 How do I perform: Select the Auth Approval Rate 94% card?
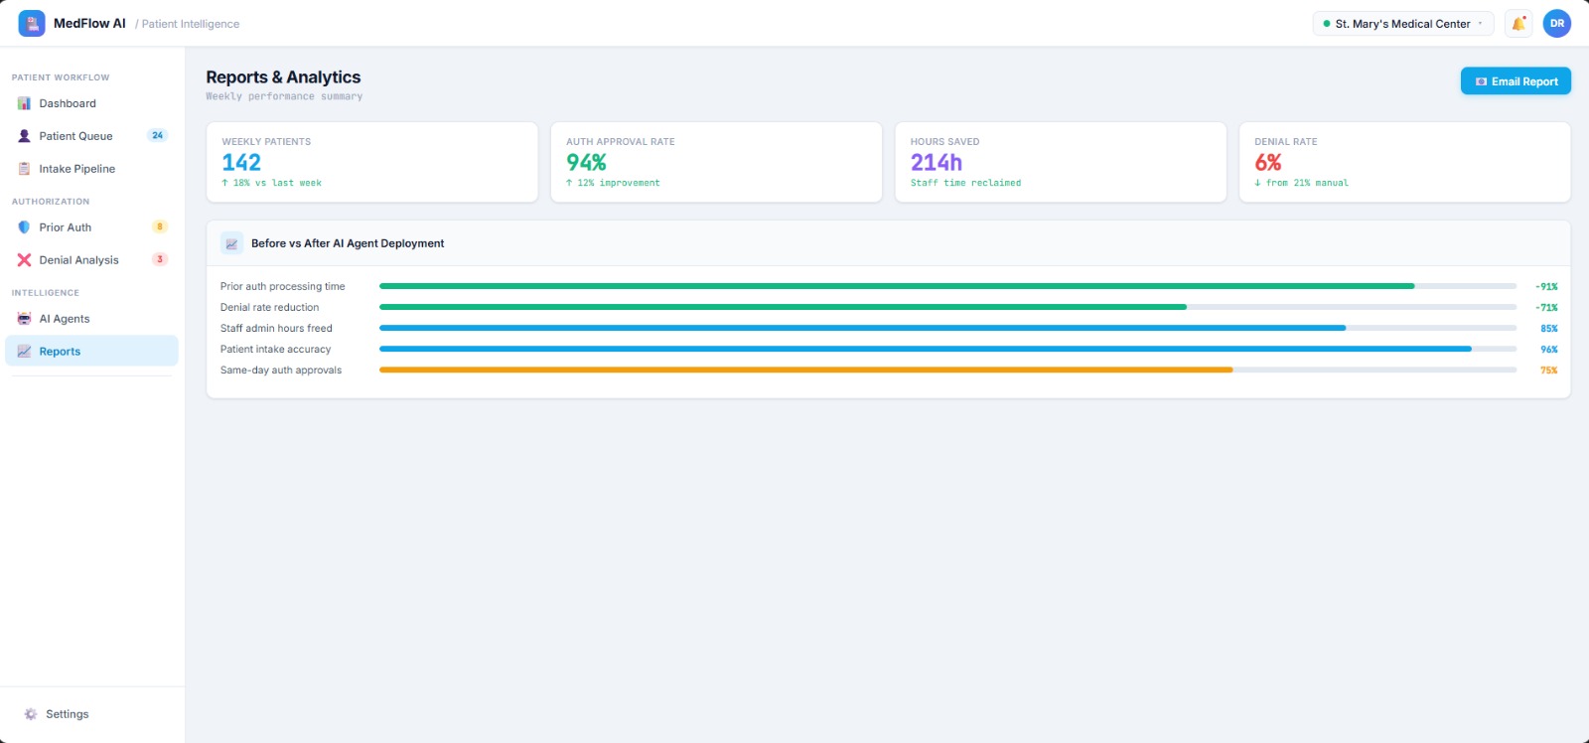(x=716, y=162)
